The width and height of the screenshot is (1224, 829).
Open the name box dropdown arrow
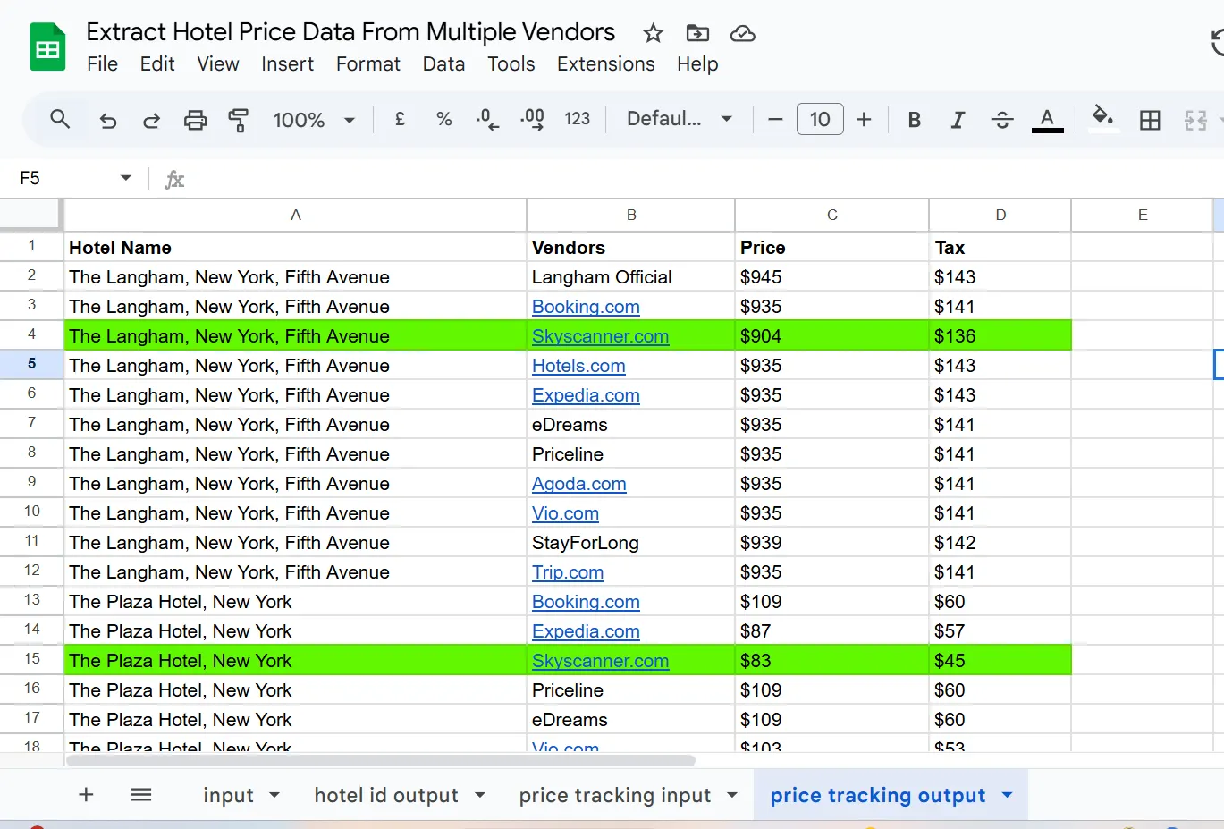click(x=125, y=178)
